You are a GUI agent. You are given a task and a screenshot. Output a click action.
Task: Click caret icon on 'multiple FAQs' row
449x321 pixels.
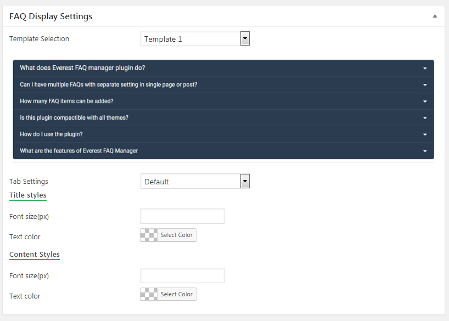425,85
